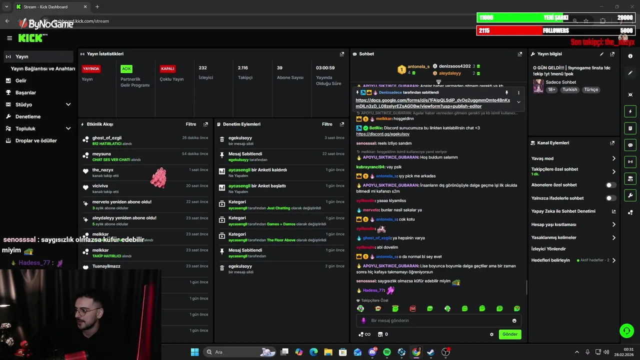The width and height of the screenshot is (640, 360).
Task: Click the three-dots points icon in the right rail
Action: (x=630, y=212)
